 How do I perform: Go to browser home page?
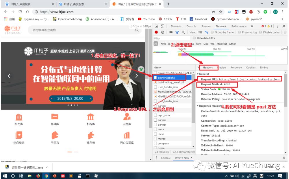coord(27,12)
